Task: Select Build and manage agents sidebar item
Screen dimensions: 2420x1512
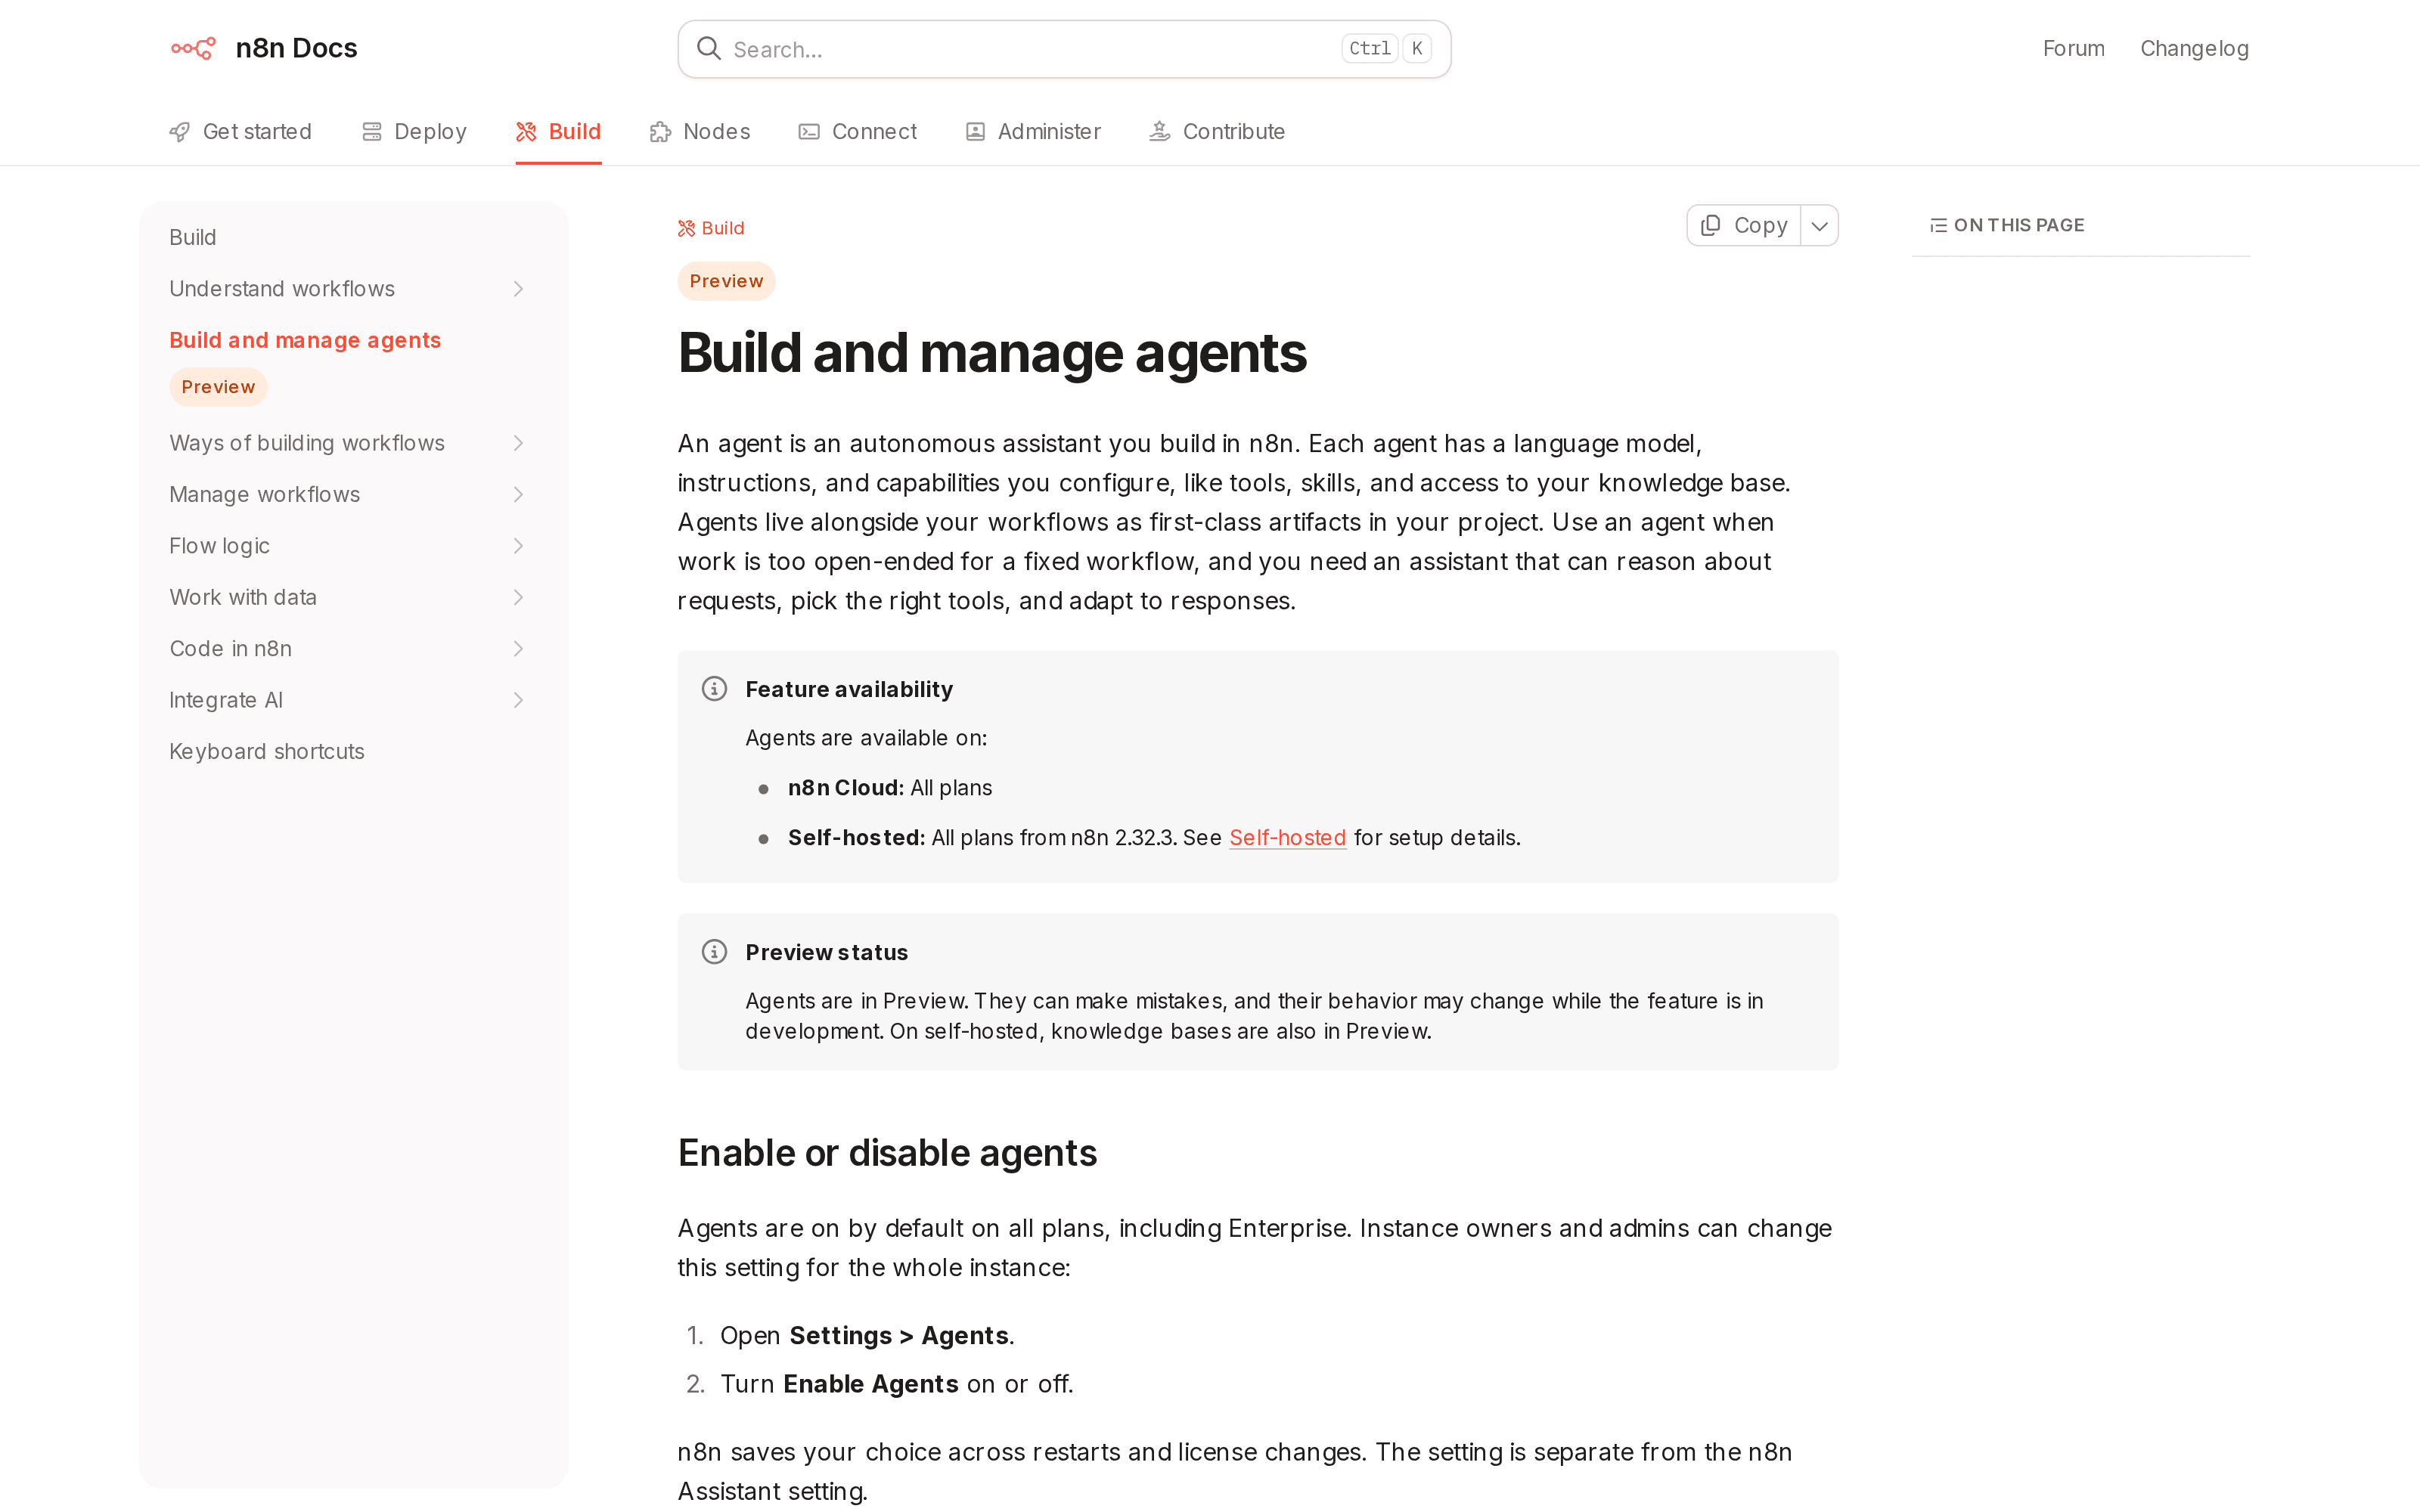Action: click(305, 340)
